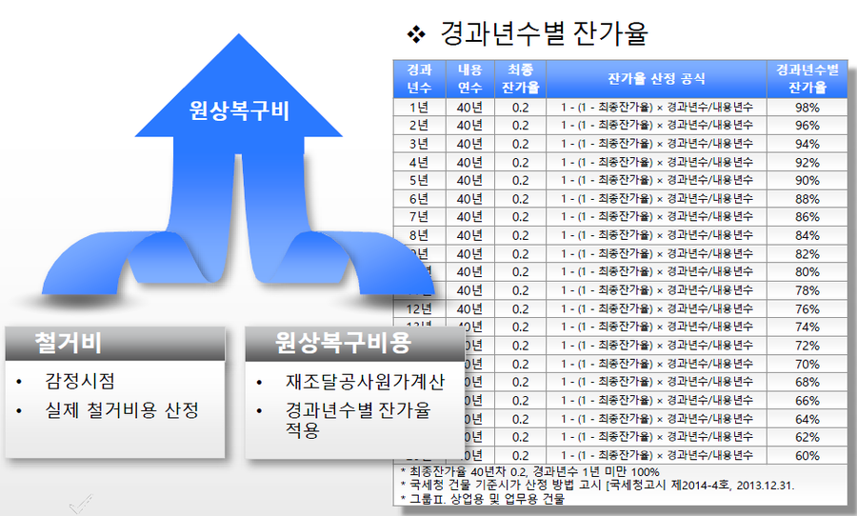Click the 64% residual value cell
The height and width of the screenshot is (516, 857).
coord(807,419)
